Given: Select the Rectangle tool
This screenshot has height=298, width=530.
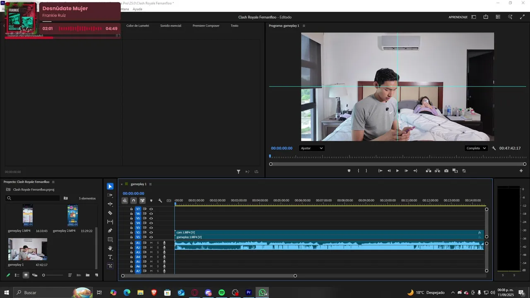Looking at the screenshot, I should [110, 239].
